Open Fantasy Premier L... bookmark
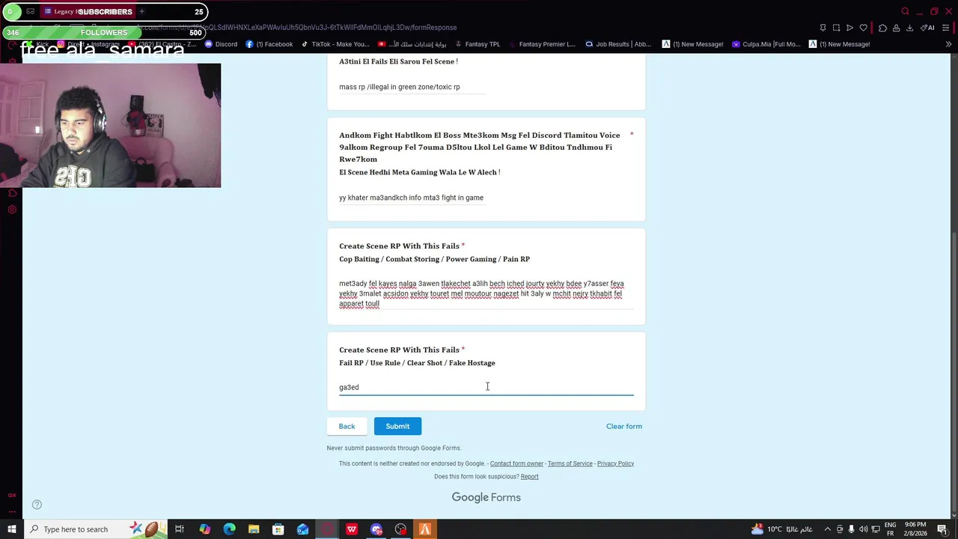Viewport: 958px width, 539px height. coord(542,44)
